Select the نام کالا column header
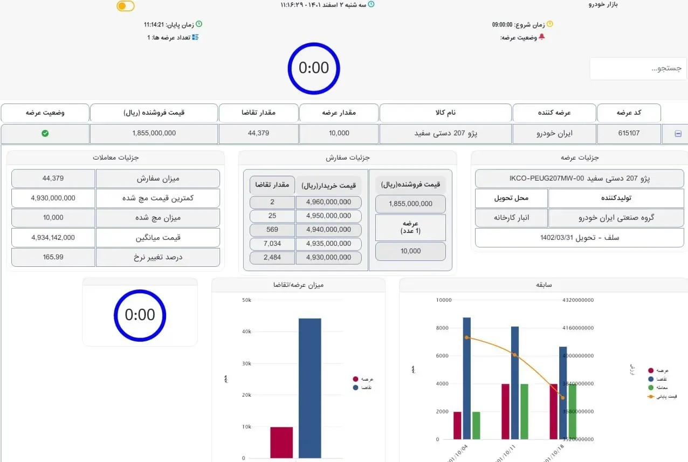Viewport: 688px width, 462px height. pos(445,113)
